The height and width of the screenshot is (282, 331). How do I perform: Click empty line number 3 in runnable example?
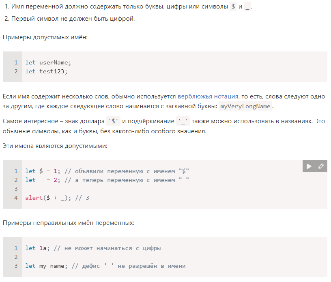[x=16, y=189]
